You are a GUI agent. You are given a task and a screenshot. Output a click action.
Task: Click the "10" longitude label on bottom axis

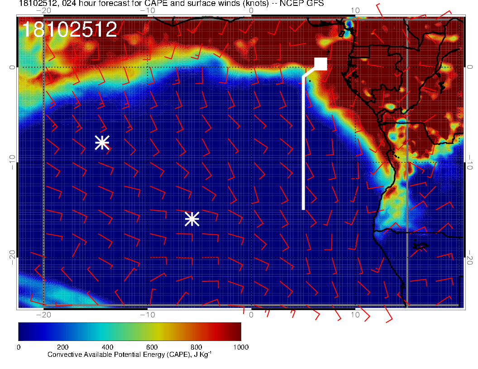[355, 315]
